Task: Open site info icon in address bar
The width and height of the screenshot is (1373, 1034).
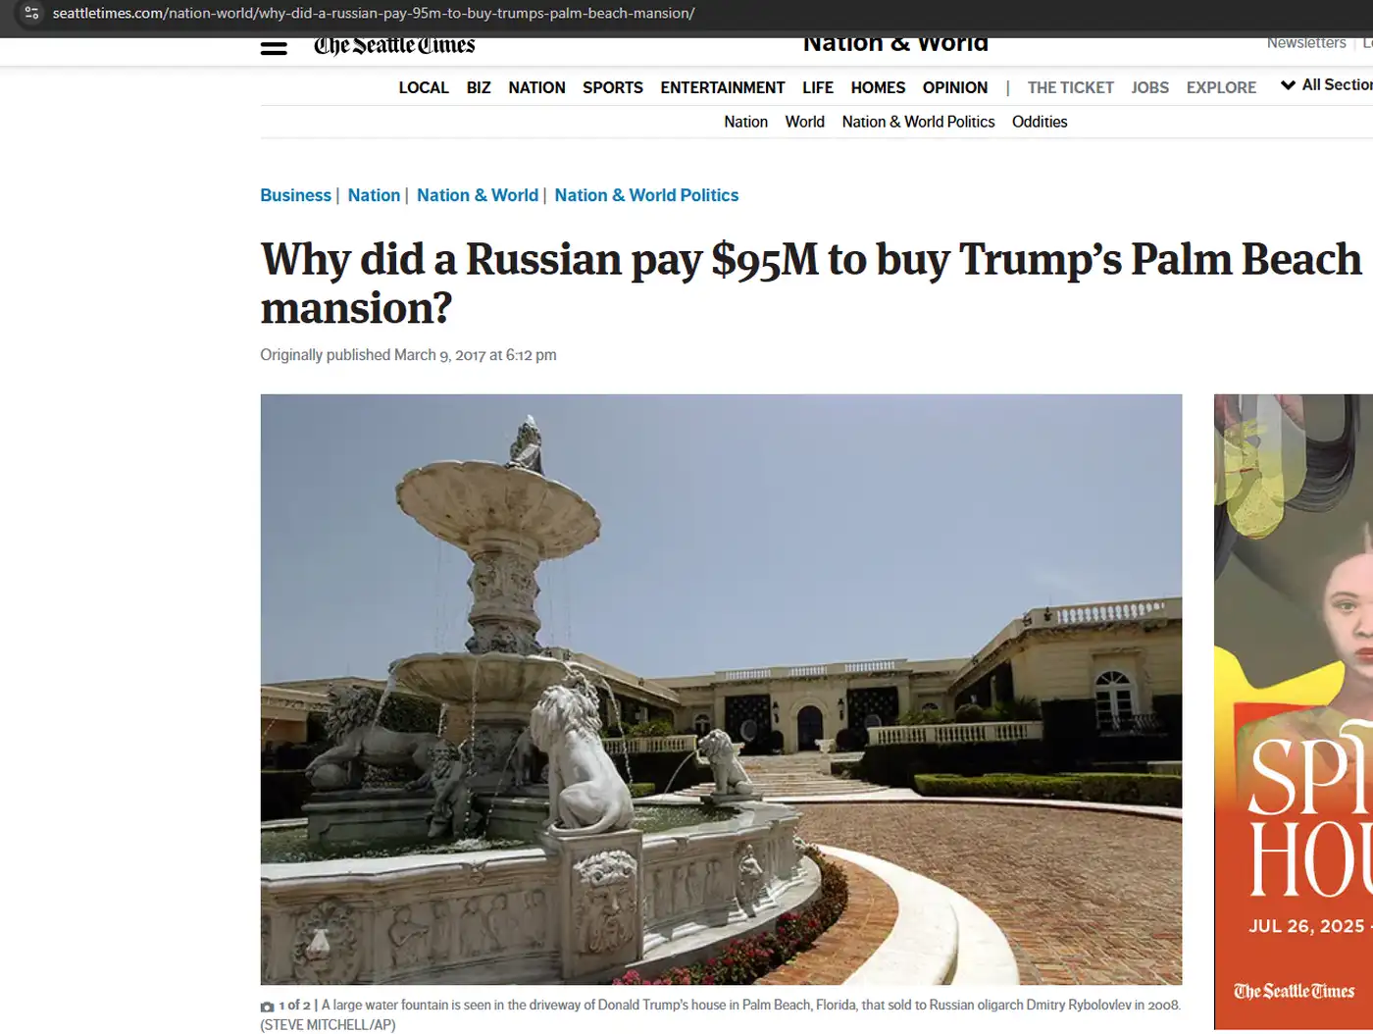Action: pyautogui.click(x=31, y=13)
